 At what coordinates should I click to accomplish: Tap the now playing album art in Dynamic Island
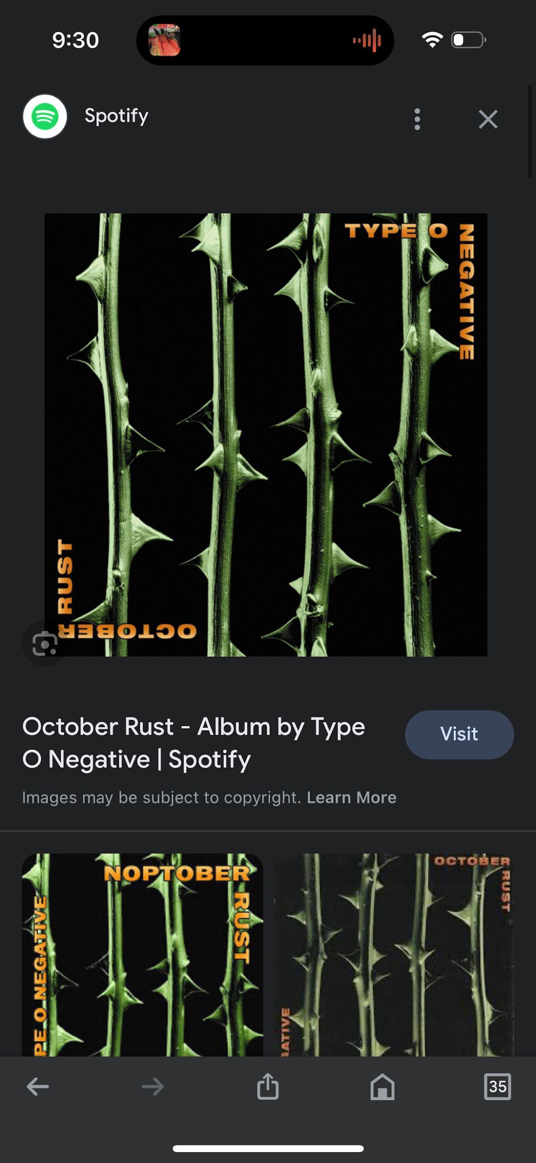coord(164,40)
